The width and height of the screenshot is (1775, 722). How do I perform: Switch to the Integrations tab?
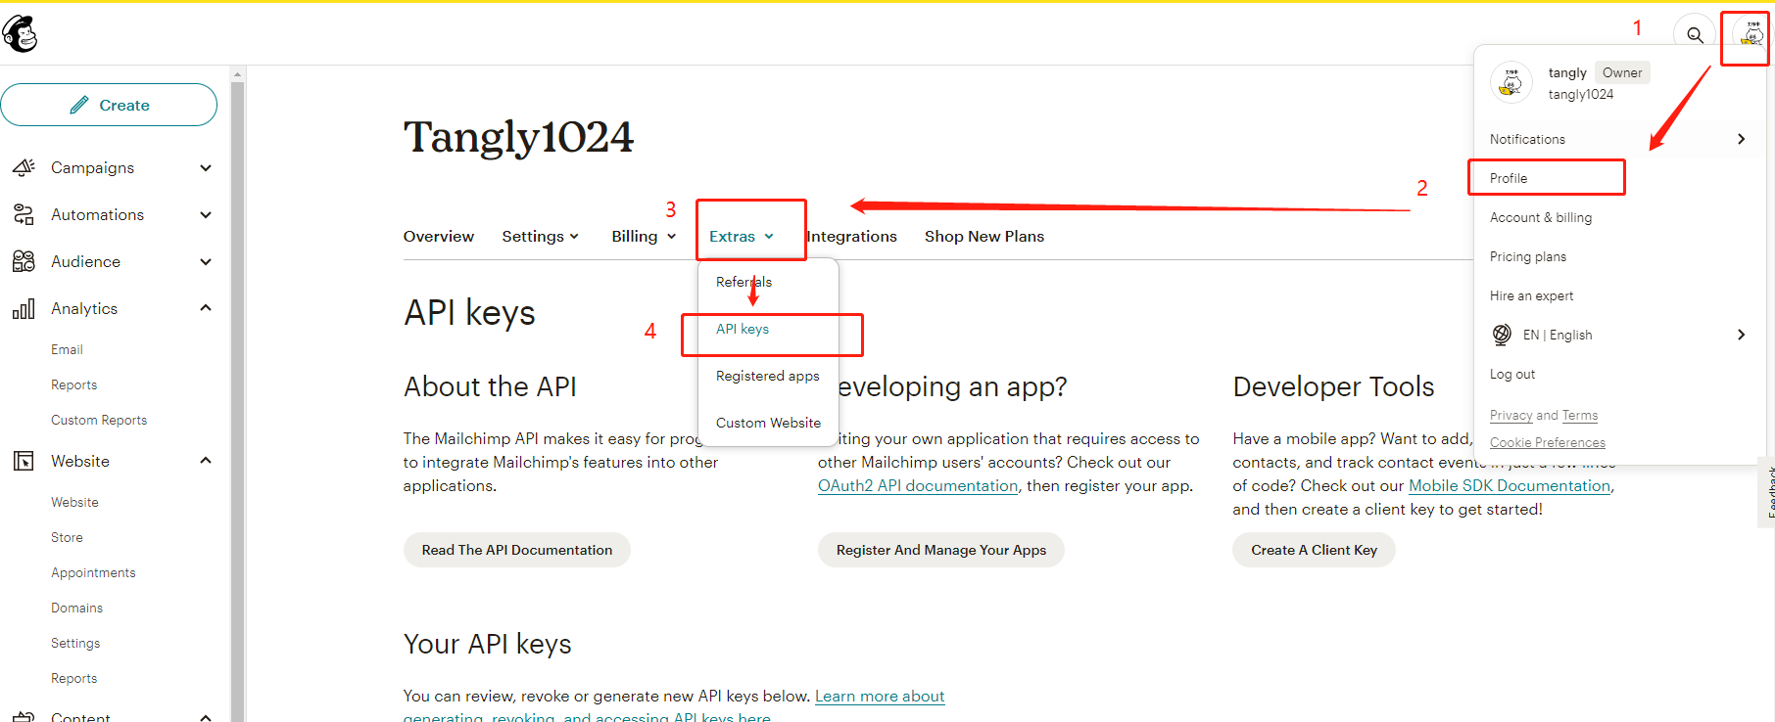(x=851, y=236)
